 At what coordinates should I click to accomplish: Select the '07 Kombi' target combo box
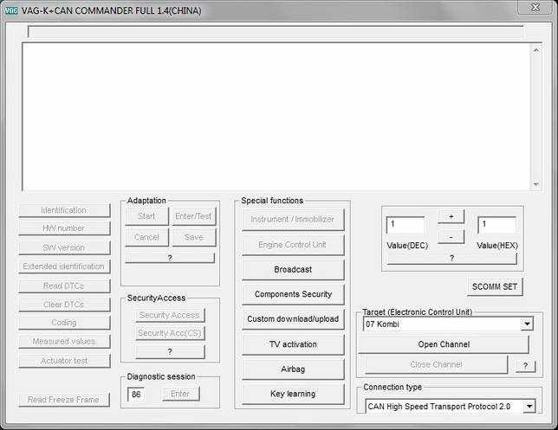[x=448, y=324]
